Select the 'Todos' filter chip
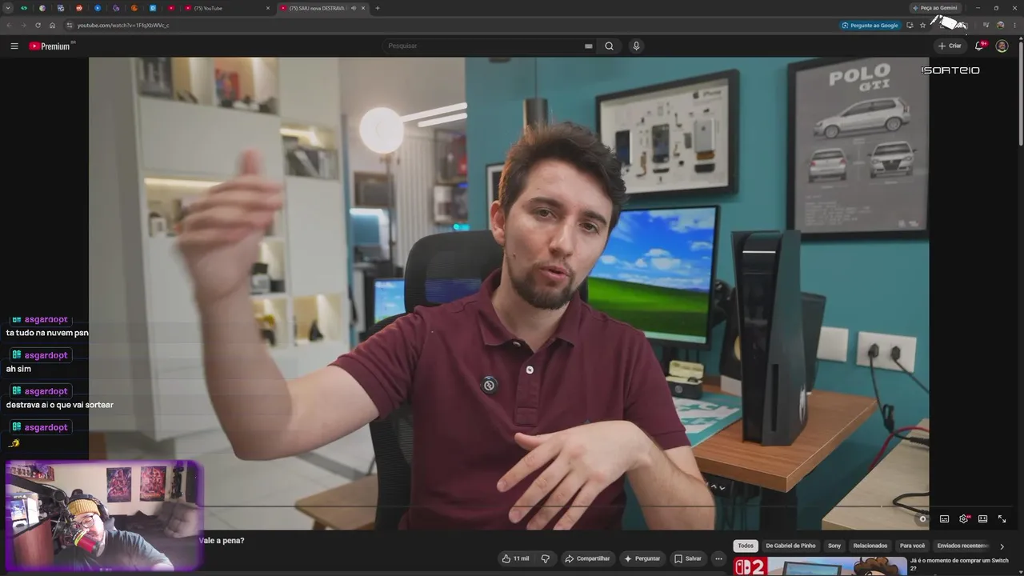The height and width of the screenshot is (576, 1024). [746, 546]
